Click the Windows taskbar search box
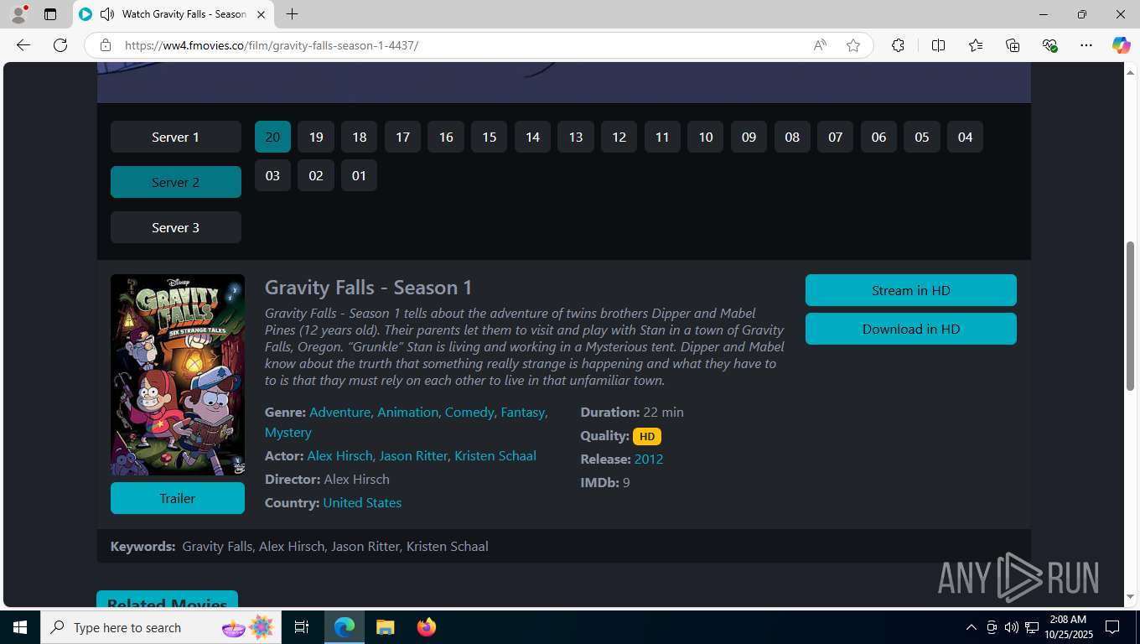1140x644 pixels. click(159, 627)
